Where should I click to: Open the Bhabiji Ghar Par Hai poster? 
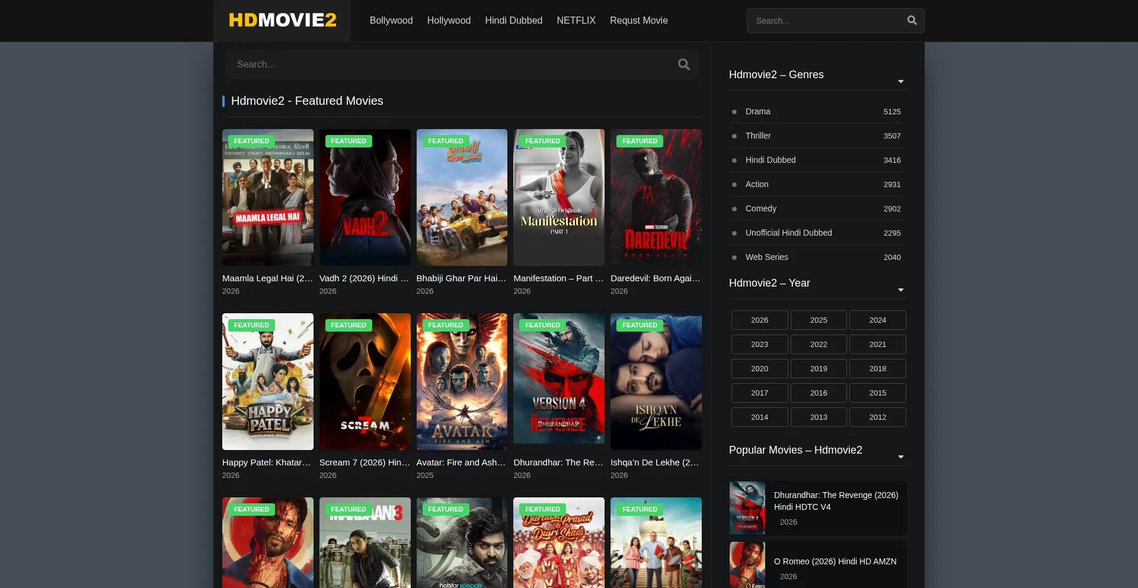(462, 197)
